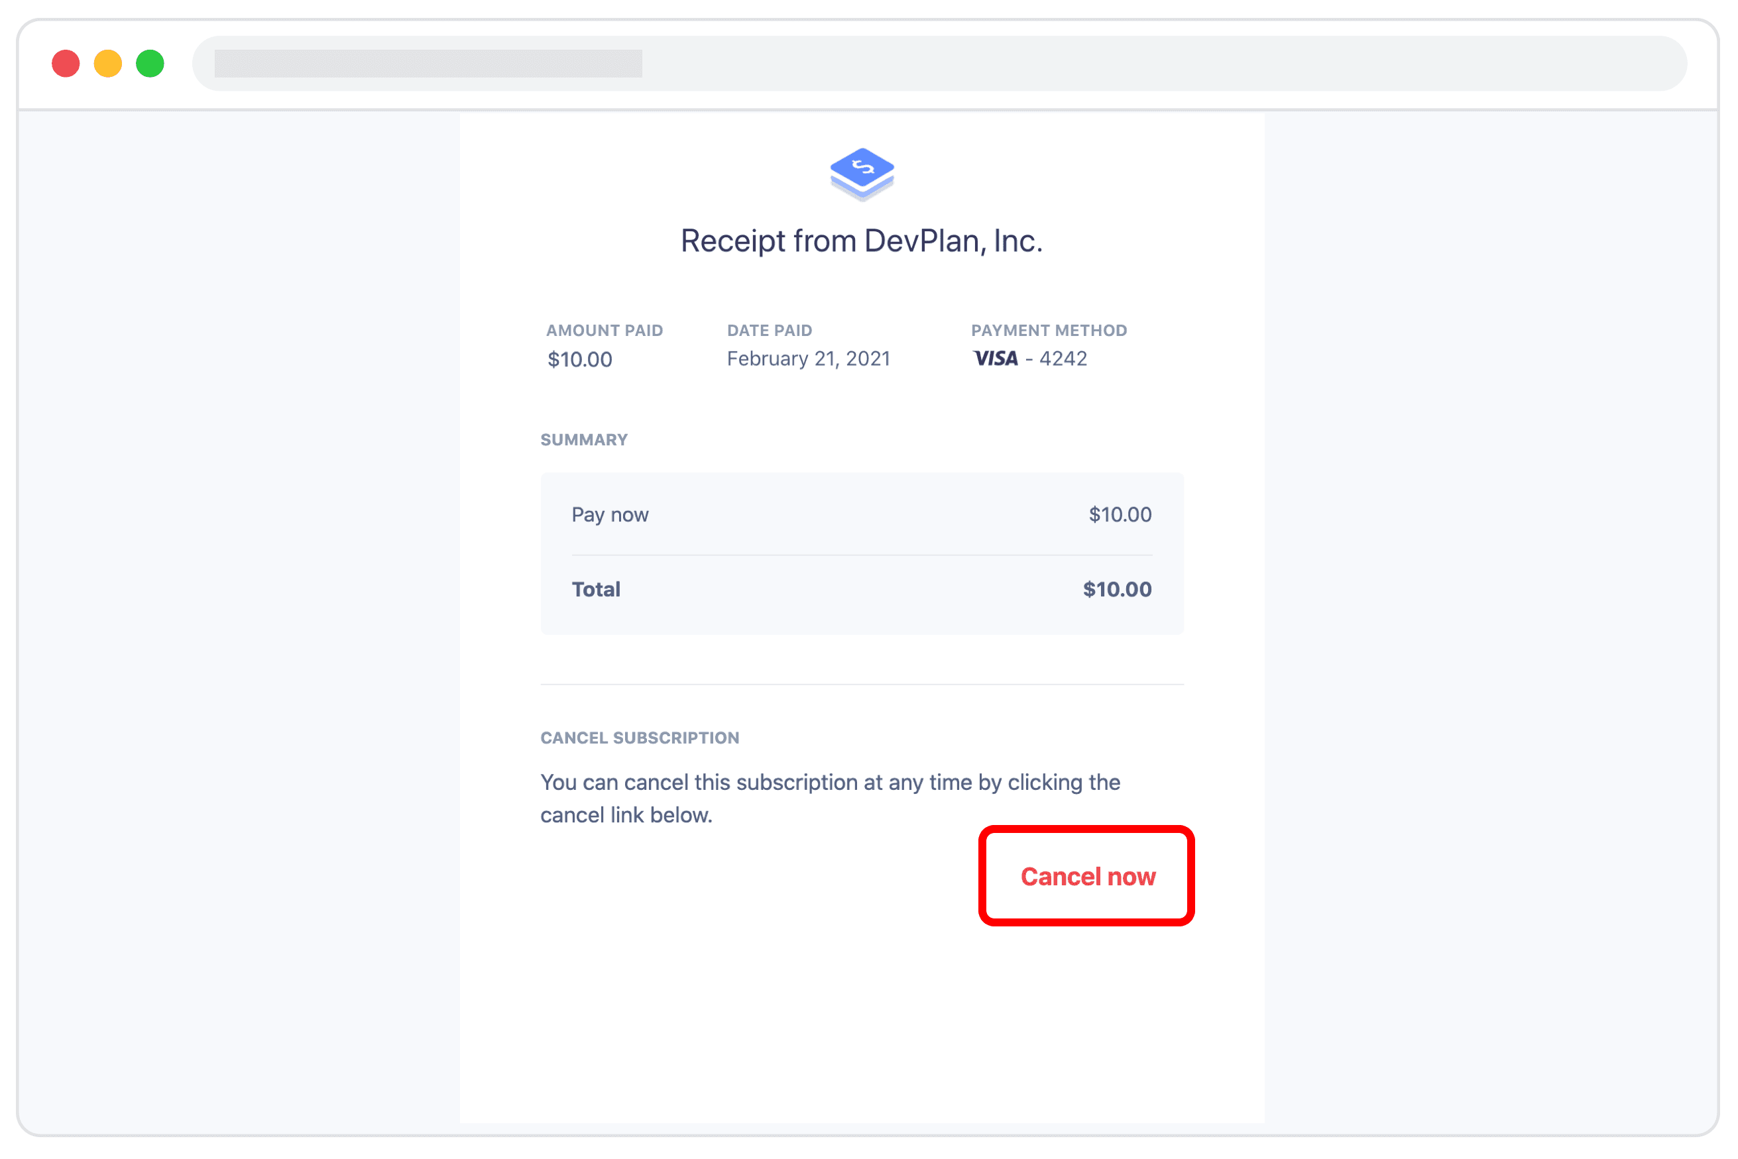This screenshot has height=1159, width=1738.
Task: Click the cancel link mentioned in the text
Action: (x=1086, y=877)
